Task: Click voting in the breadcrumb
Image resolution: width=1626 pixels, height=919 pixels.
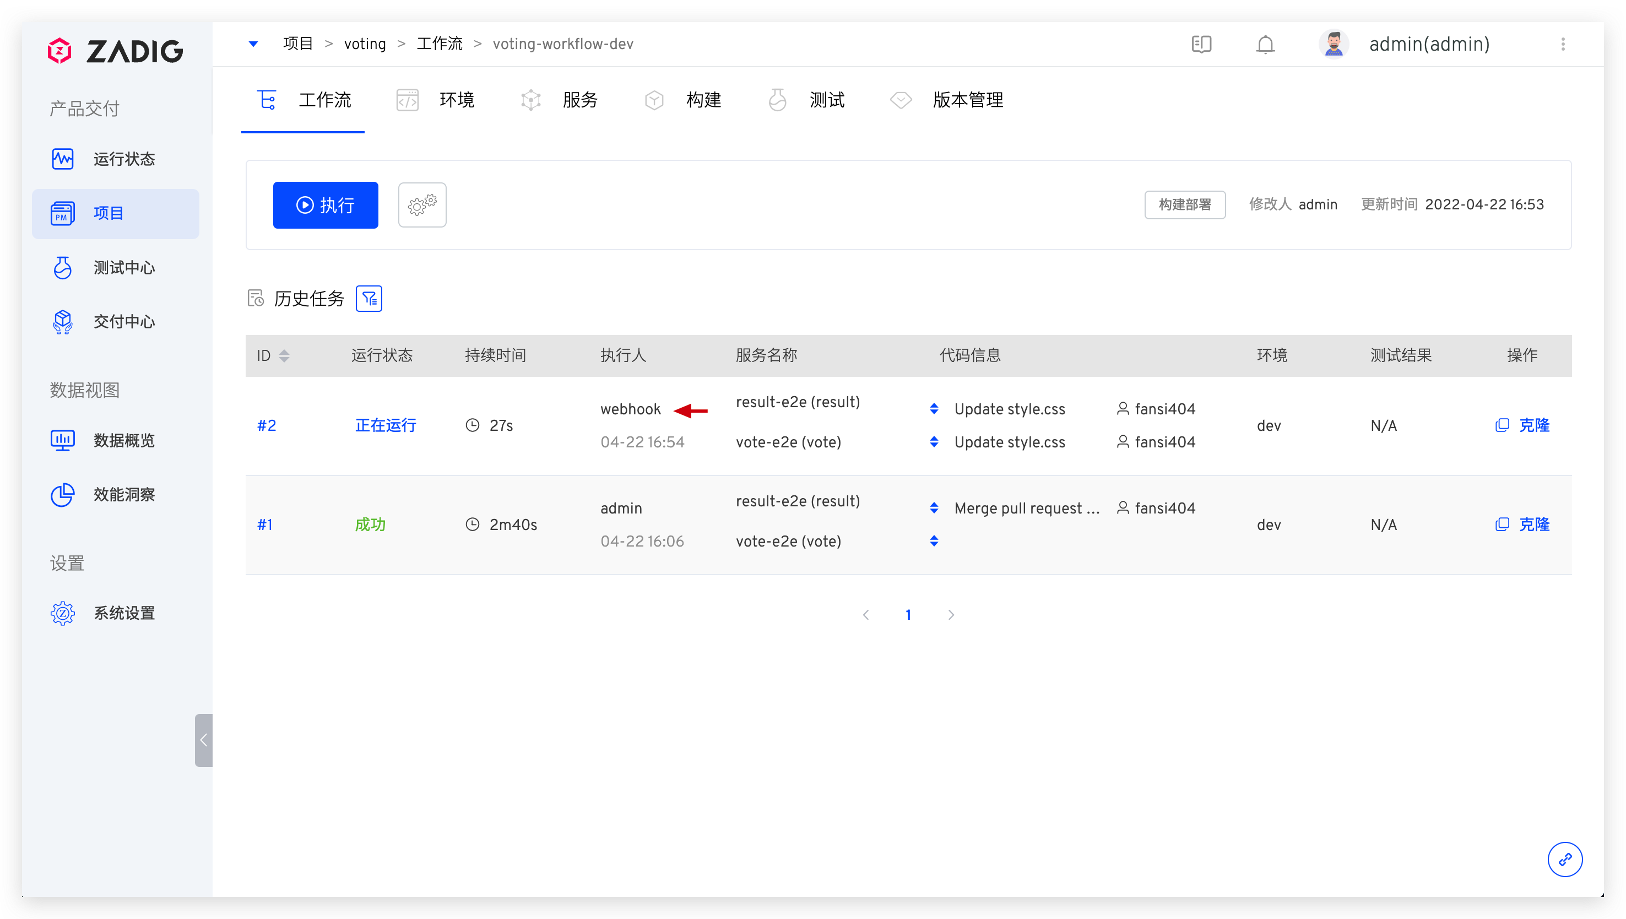Action: [x=365, y=44]
